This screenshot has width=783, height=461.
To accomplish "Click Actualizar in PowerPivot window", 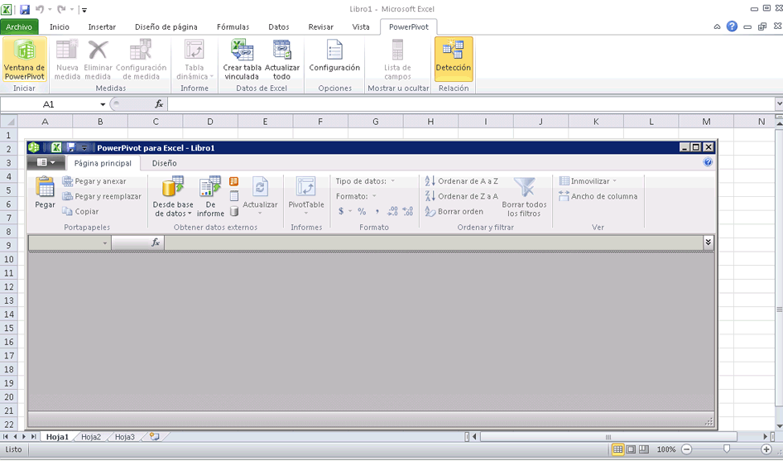I will pos(260,196).
